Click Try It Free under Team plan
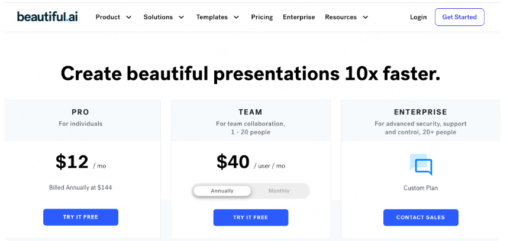The image size is (510, 241). point(251,217)
